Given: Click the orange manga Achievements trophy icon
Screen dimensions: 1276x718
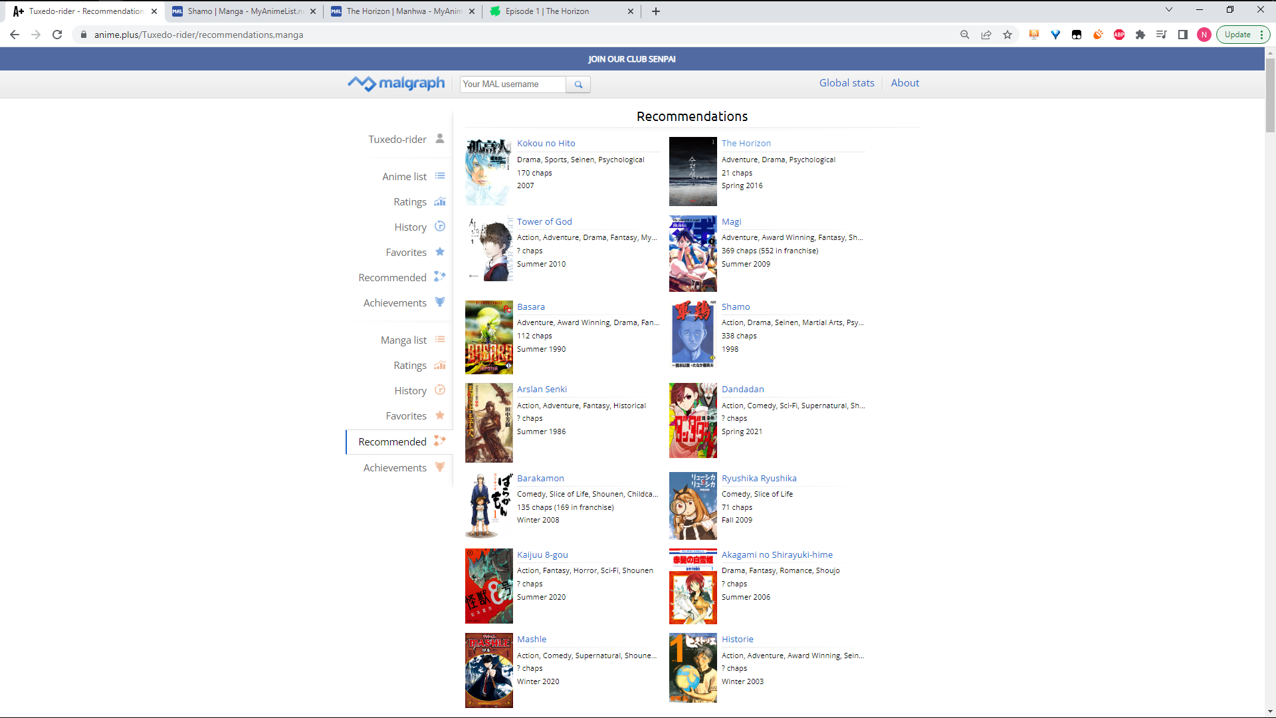Looking at the screenshot, I should click(x=440, y=467).
